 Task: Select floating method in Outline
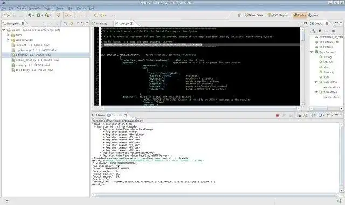tap(327, 72)
